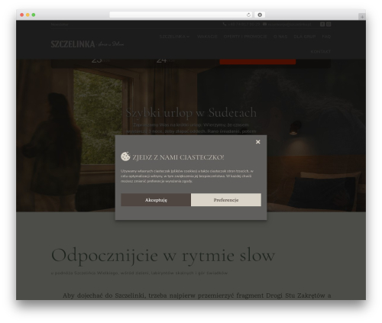Click the yellow minimize window button
Viewport: 382px width, 323px height.
[x=28, y=15]
